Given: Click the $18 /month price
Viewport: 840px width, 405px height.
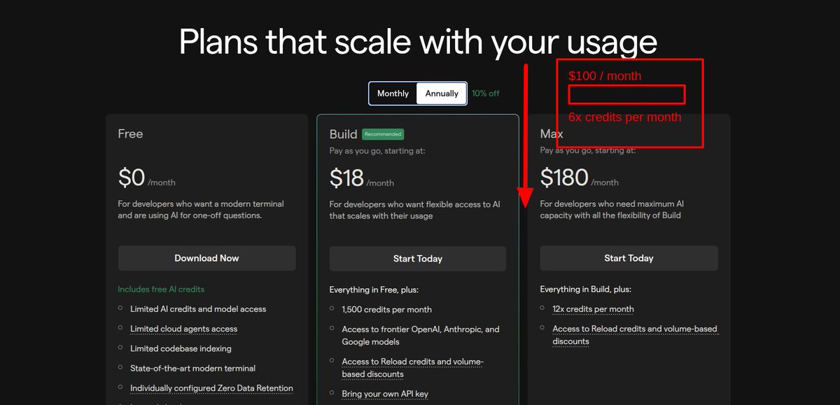Looking at the screenshot, I should [x=362, y=179].
